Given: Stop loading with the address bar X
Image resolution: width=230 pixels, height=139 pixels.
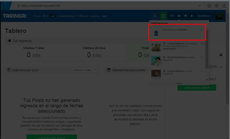Looking at the screenshot, I should click(x=200, y=6).
